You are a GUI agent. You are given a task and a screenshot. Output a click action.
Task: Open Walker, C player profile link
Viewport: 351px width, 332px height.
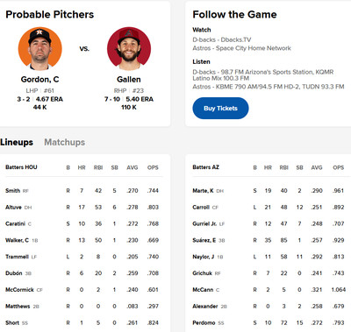[x=17, y=240]
